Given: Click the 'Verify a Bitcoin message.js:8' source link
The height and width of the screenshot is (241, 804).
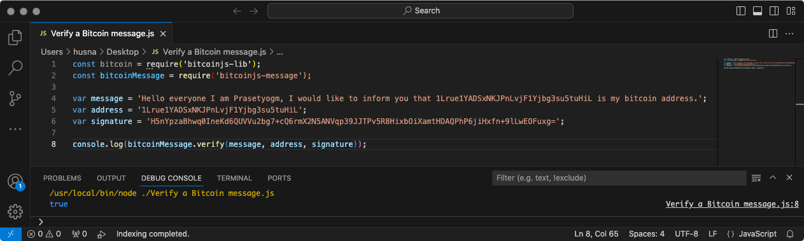Looking at the screenshot, I should (732, 204).
